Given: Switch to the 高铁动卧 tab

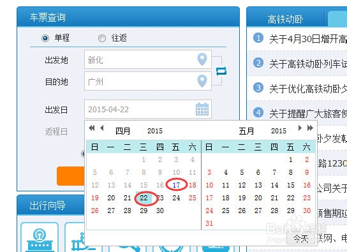Looking at the screenshot, I should tap(285, 19).
